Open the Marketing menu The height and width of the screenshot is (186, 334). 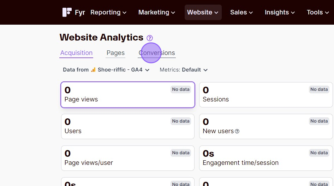157,12
